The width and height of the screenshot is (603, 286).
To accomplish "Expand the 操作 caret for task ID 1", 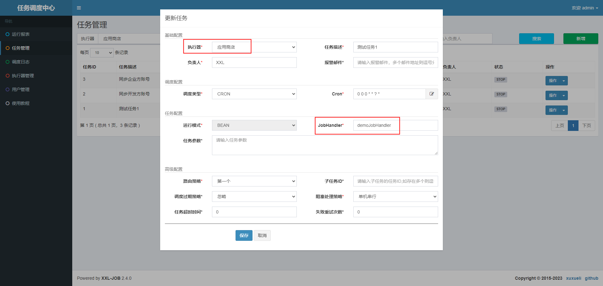I will pyautogui.click(x=564, y=110).
